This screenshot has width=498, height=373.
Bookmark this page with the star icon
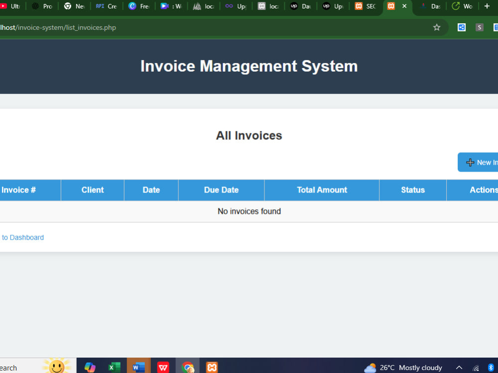click(437, 27)
